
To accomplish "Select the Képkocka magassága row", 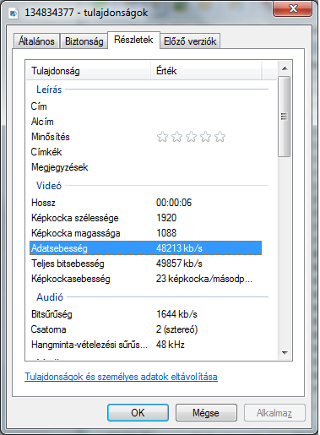I will coord(145,233).
